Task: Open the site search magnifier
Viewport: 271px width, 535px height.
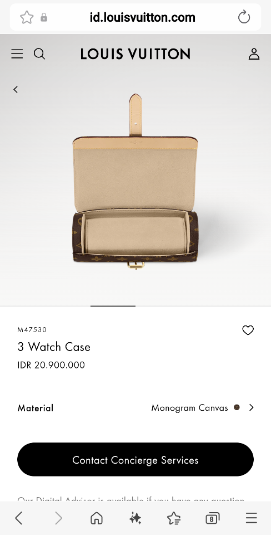Action: coord(39,54)
